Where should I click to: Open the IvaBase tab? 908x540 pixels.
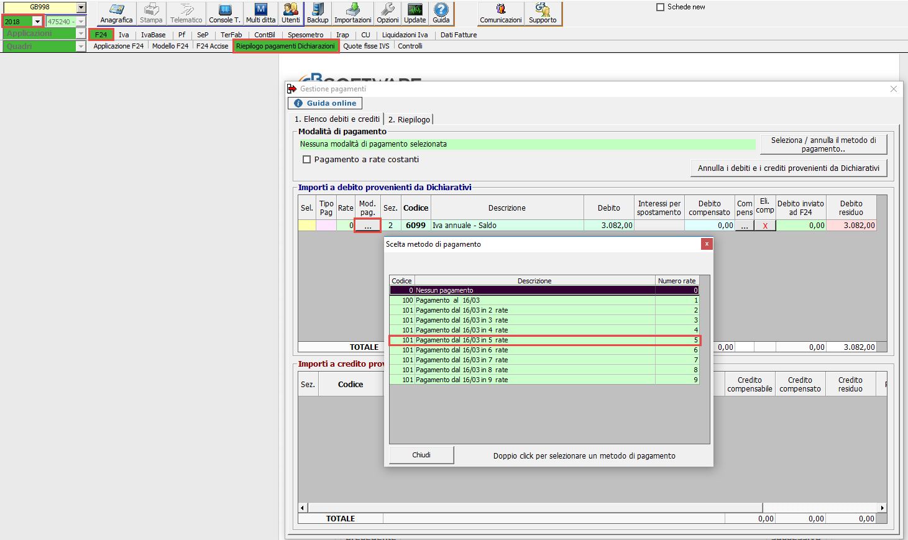(154, 35)
